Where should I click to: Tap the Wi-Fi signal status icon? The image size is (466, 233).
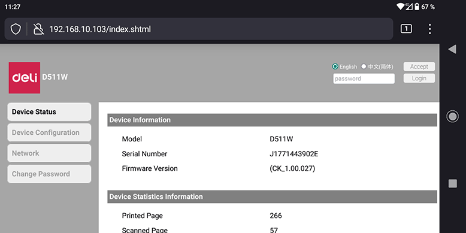pos(400,7)
